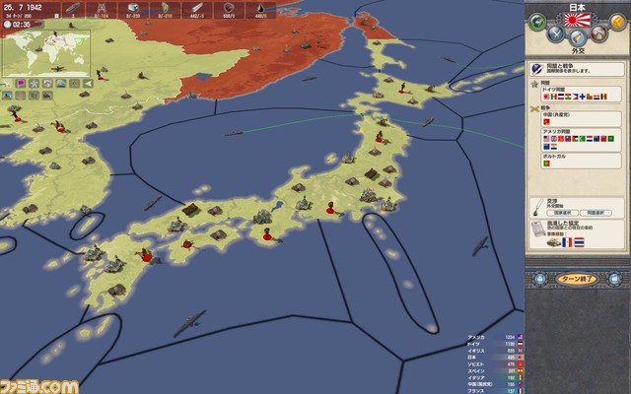The image size is (631, 394).
Task: Click the US flag in アメリカ同盟 list
Action: [546, 139]
